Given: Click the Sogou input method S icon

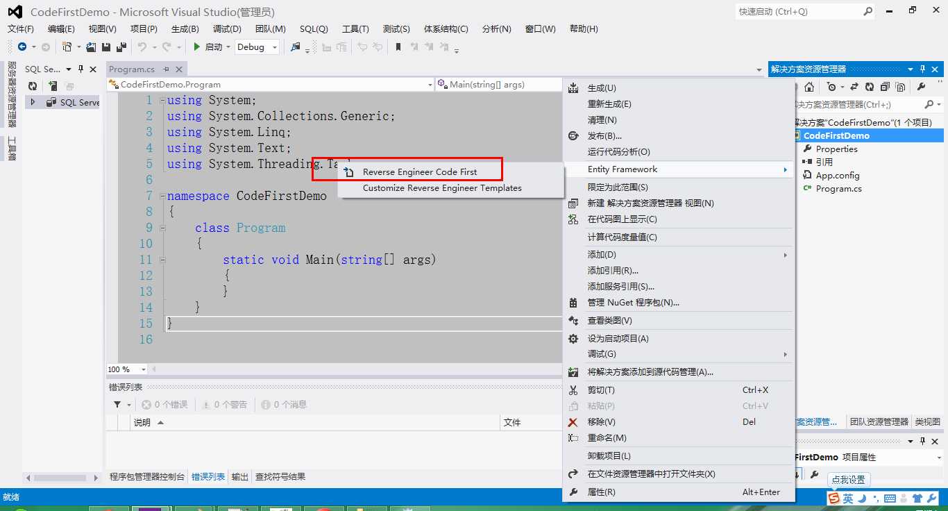Looking at the screenshot, I should (x=833, y=499).
